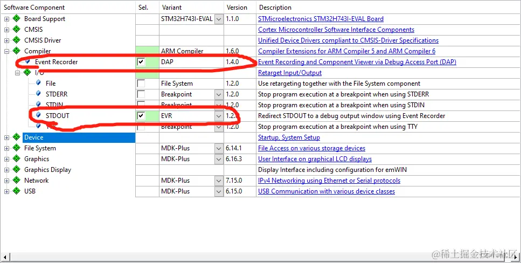The width and height of the screenshot is (521, 263).
Task: Open File Access on various storage devices link
Action: (311, 148)
